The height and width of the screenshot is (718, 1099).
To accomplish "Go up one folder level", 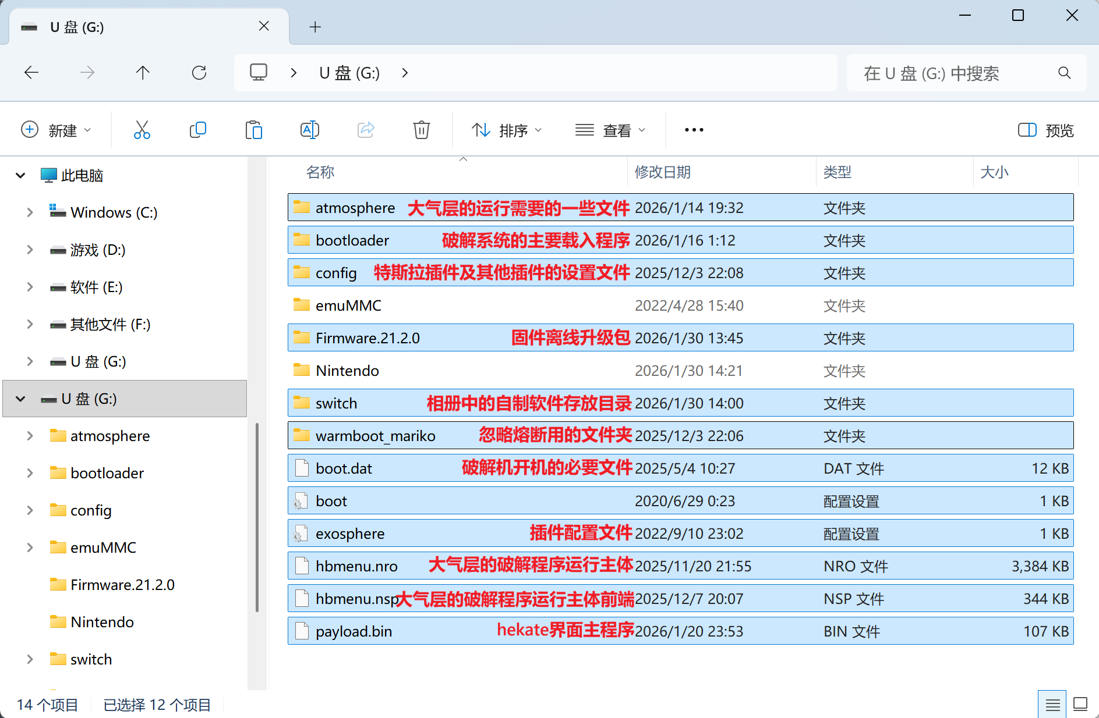I will point(143,73).
